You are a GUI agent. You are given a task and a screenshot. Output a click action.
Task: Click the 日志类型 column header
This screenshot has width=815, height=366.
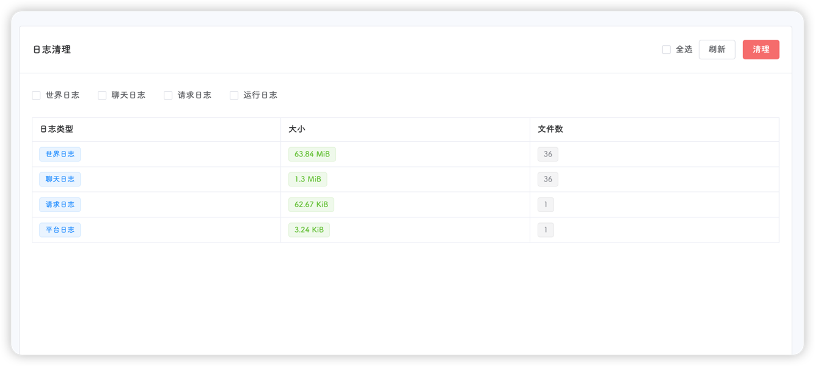(55, 129)
